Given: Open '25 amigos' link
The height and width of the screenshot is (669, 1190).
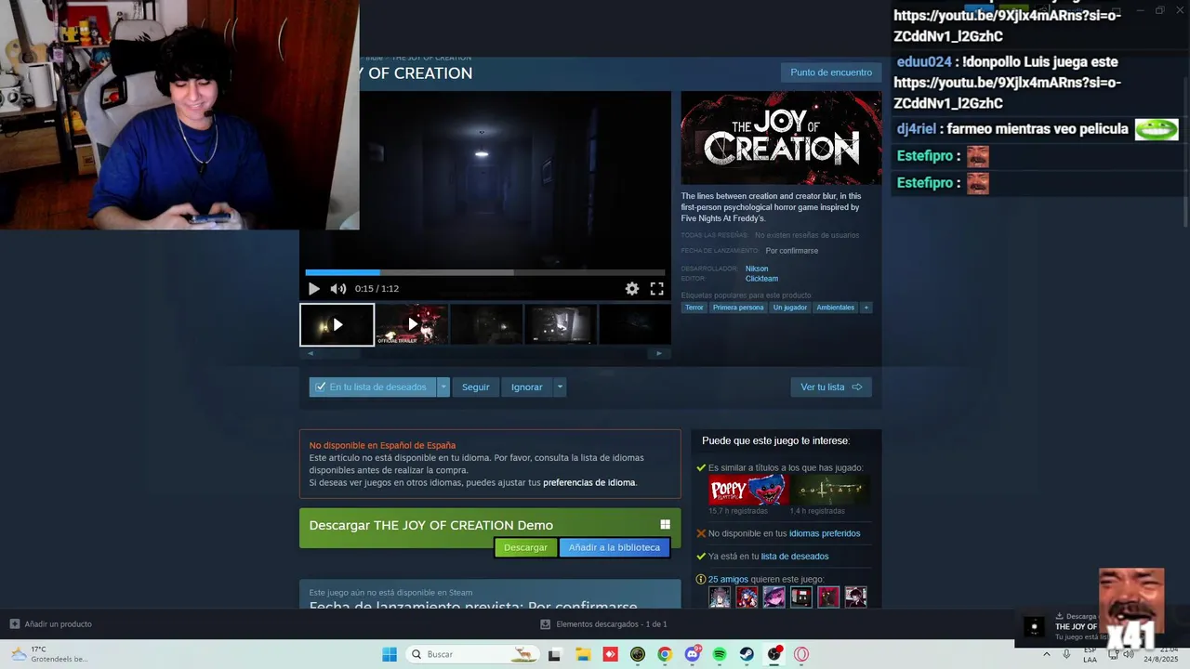Looking at the screenshot, I should click(x=728, y=579).
